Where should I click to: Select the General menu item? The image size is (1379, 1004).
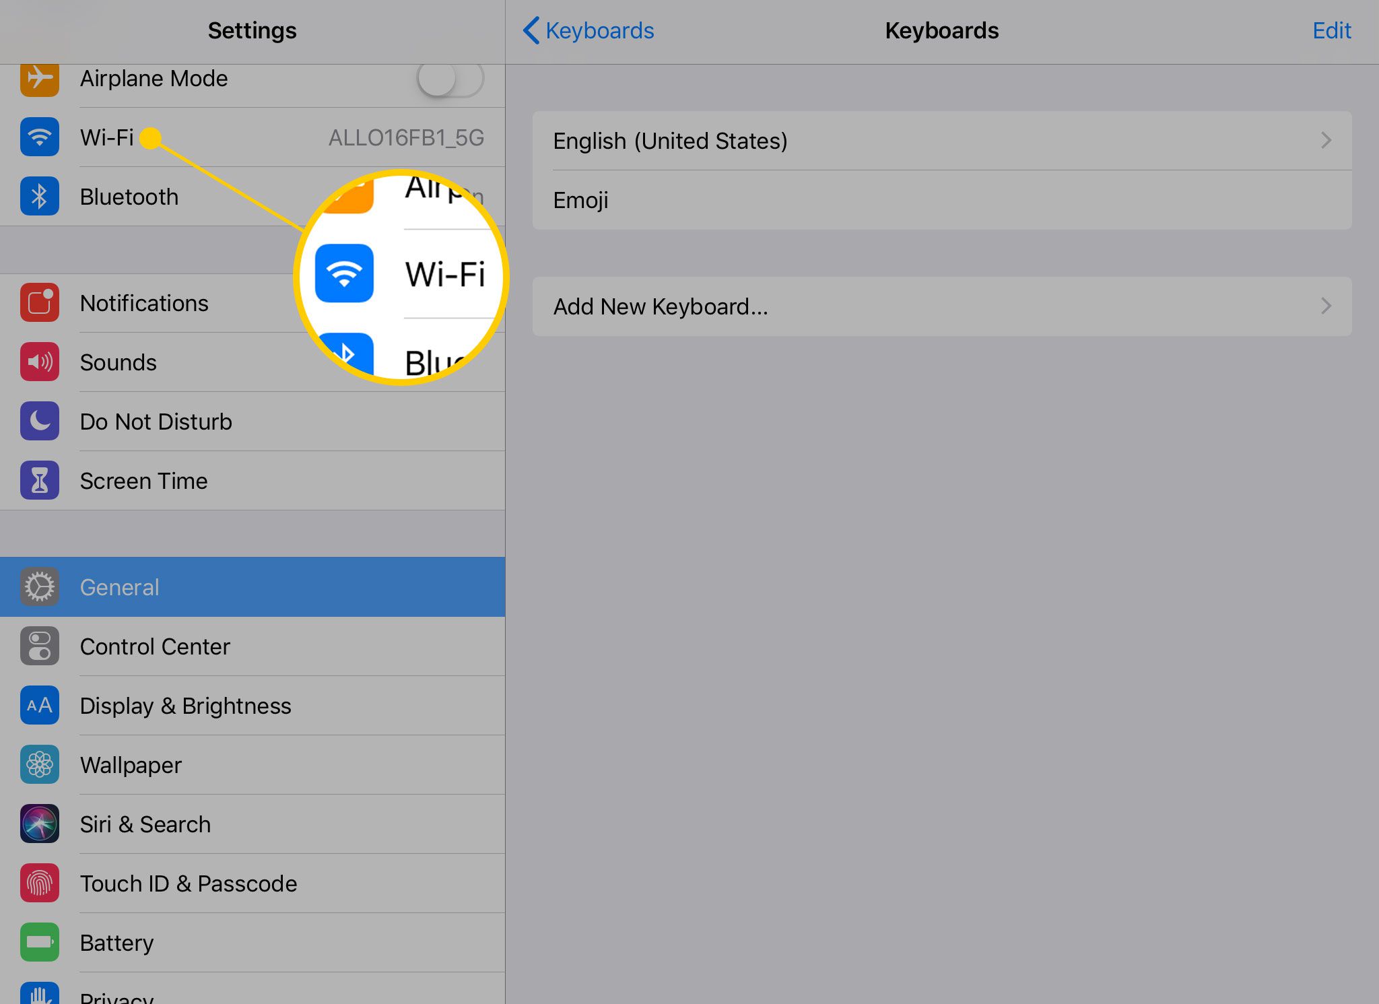253,587
